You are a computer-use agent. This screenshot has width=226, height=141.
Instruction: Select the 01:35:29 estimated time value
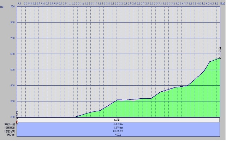coord(118,131)
